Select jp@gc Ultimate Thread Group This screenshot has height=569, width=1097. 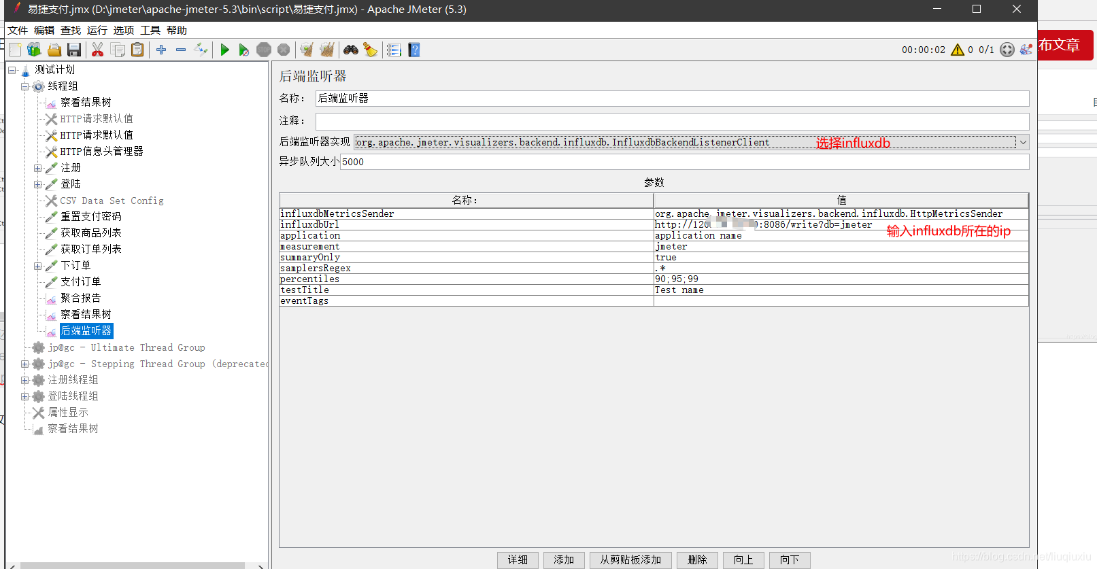pyautogui.click(x=126, y=347)
